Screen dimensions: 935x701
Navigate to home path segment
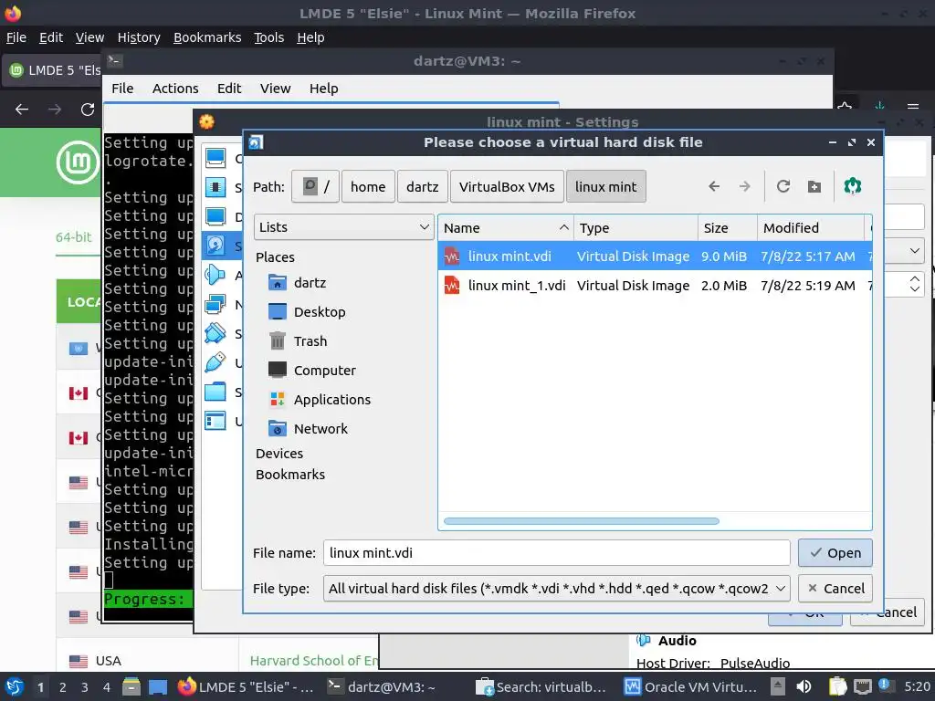(x=368, y=186)
